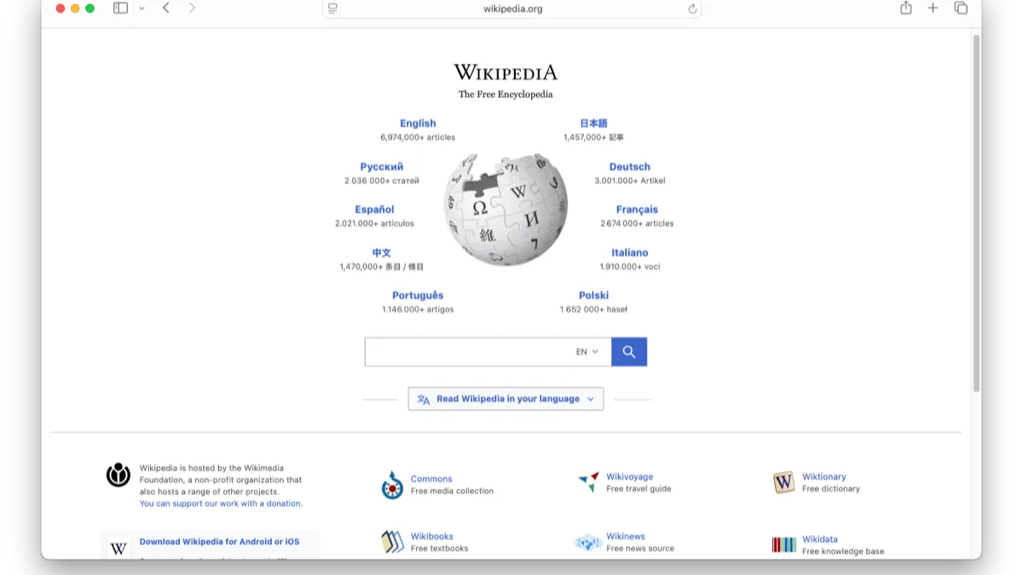Click the text "3.001.000+ Artikel"
Viewport: 1023px width, 575px height.
(x=630, y=181)
